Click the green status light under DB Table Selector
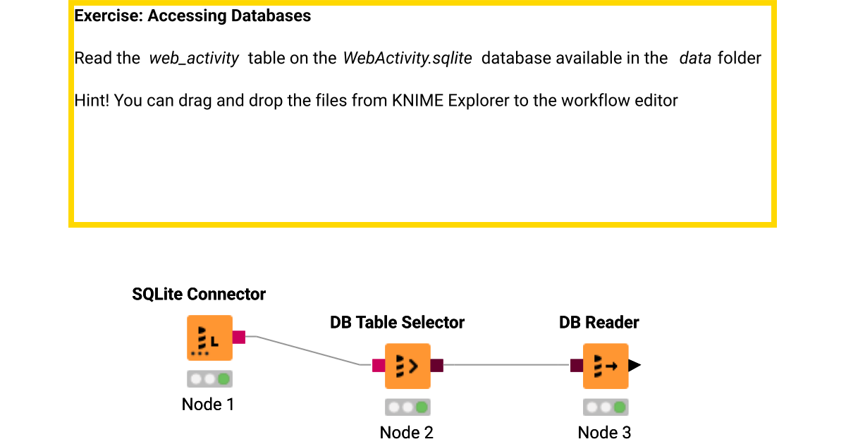Viewport: 846px width, 444px height. point(422,407)
